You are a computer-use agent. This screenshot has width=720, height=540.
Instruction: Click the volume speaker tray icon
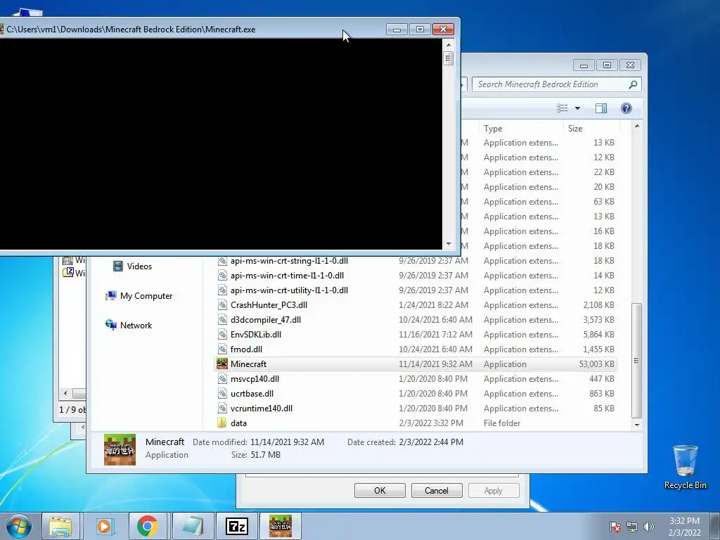pos(648,527)
